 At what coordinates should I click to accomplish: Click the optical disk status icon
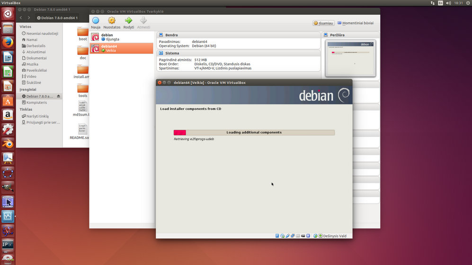pos(283,236)
